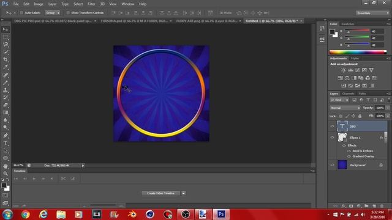Toggle lock transparent pixels

341,116
